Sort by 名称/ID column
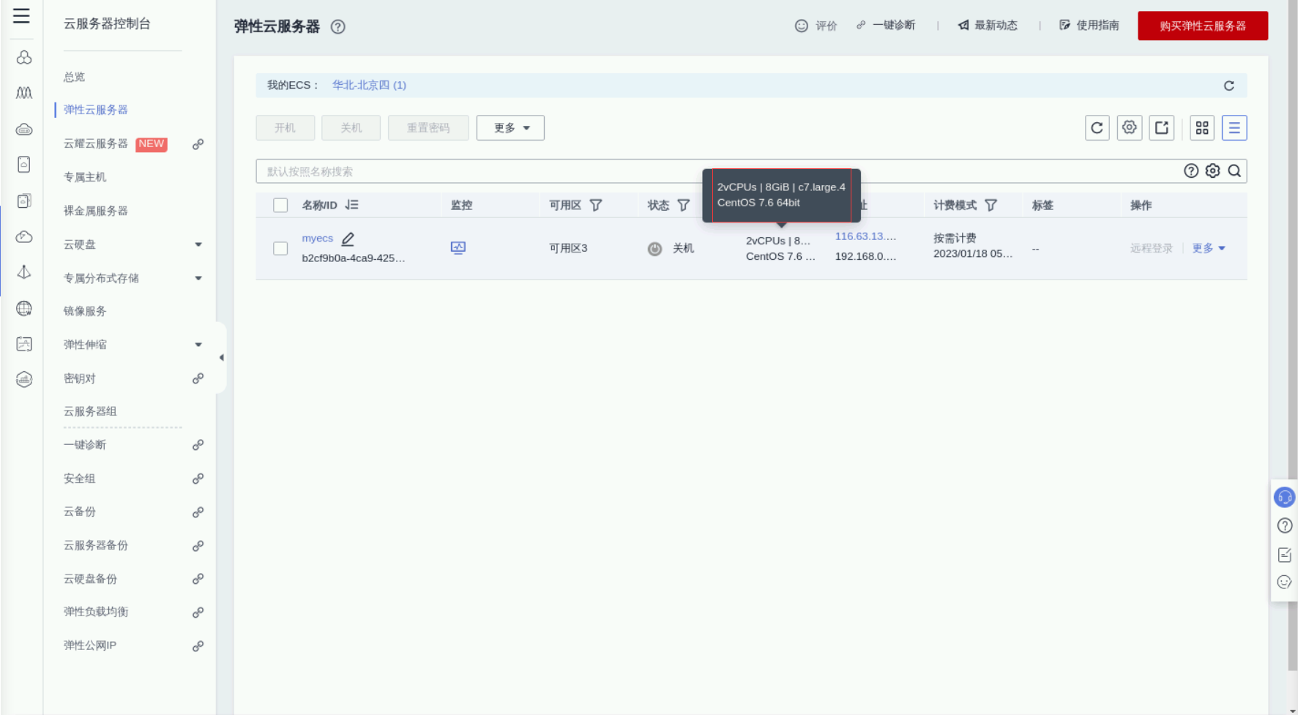The height and width of the screenshot is (715, 1298). (352, 205)
